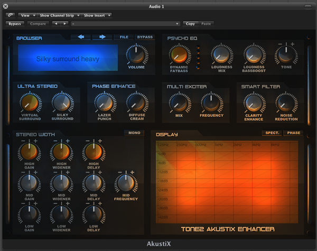The image size is (317, 251).
Task: Toggle the plugin Bypass button in Browser
Action: coord(144,37)
